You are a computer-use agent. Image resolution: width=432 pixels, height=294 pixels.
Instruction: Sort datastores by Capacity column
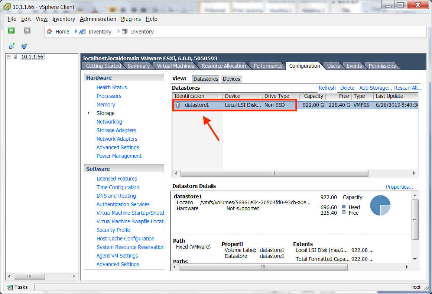click(x=313, y=96)
